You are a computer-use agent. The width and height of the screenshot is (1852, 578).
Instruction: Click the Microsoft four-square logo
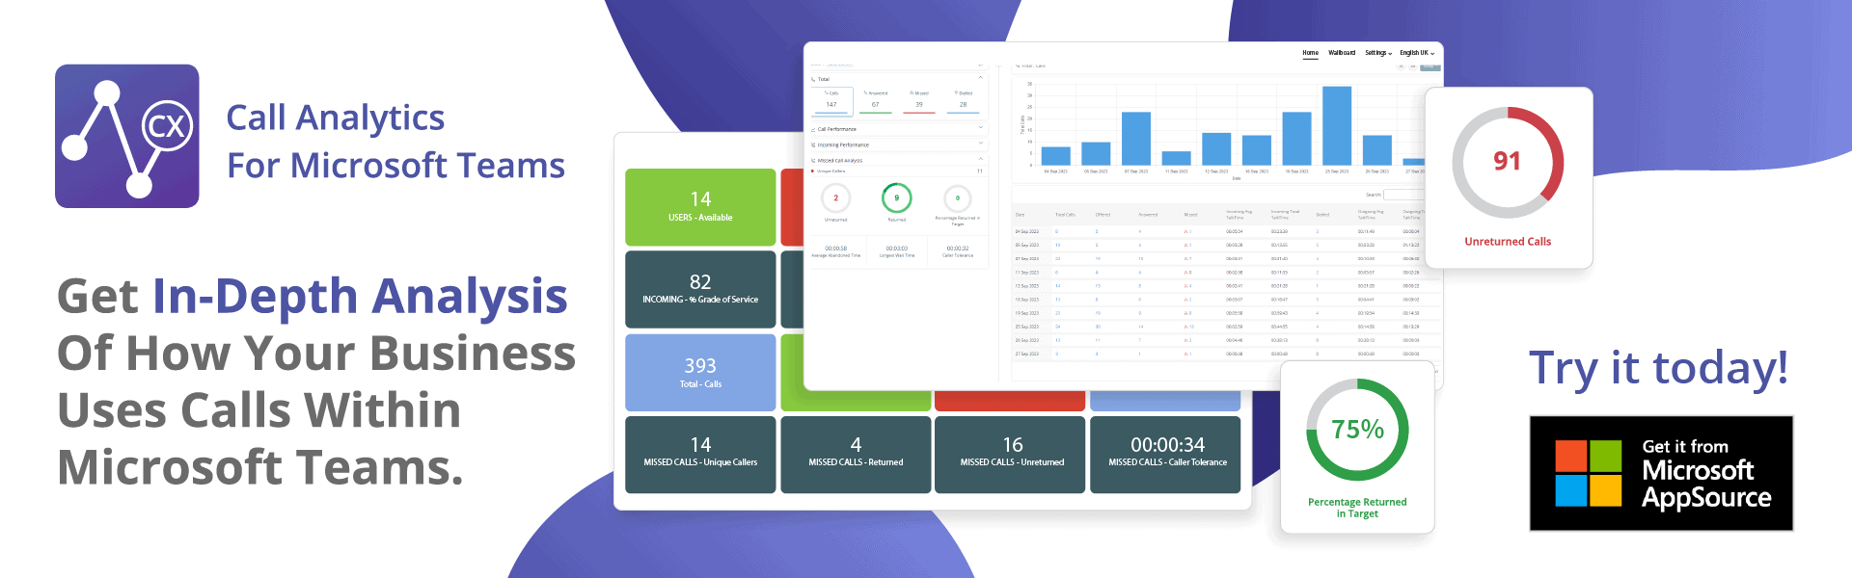click(x=1588, y=473)
